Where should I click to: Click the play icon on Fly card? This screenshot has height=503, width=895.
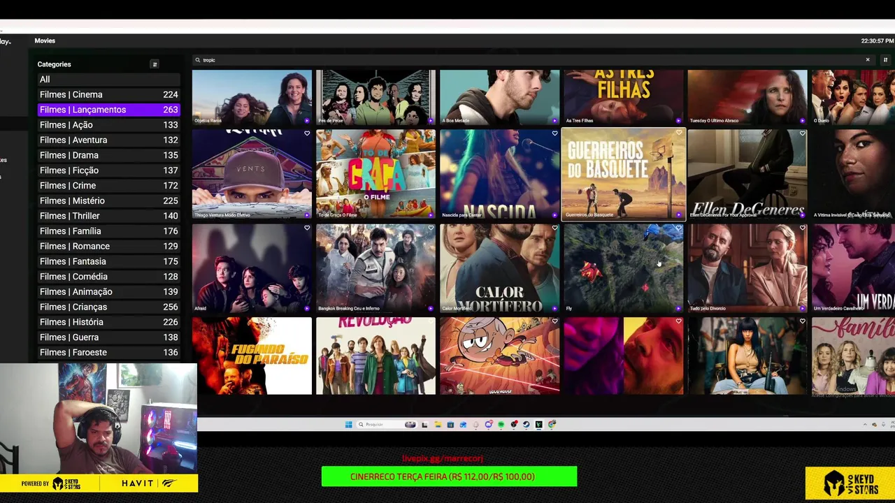pyautogui.click(x=678, y=308)
